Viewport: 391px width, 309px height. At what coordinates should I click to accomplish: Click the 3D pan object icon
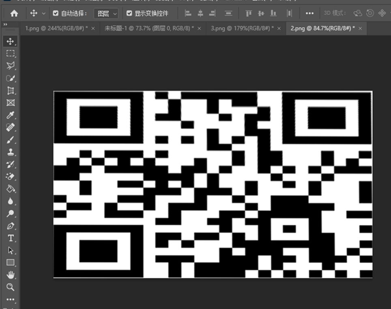(382, 13)
